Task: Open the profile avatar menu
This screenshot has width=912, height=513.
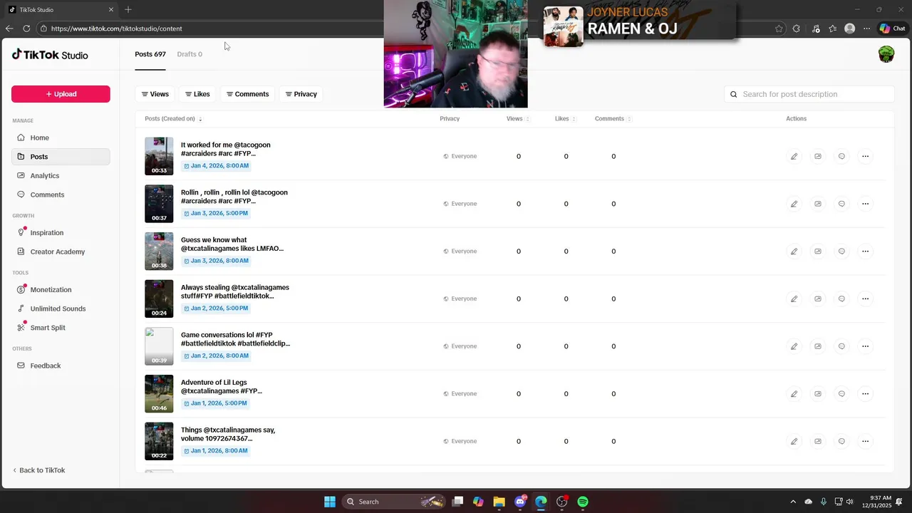Action: click(886, 54)
